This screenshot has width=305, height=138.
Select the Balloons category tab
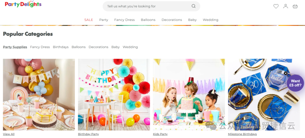tap(79, 47)
